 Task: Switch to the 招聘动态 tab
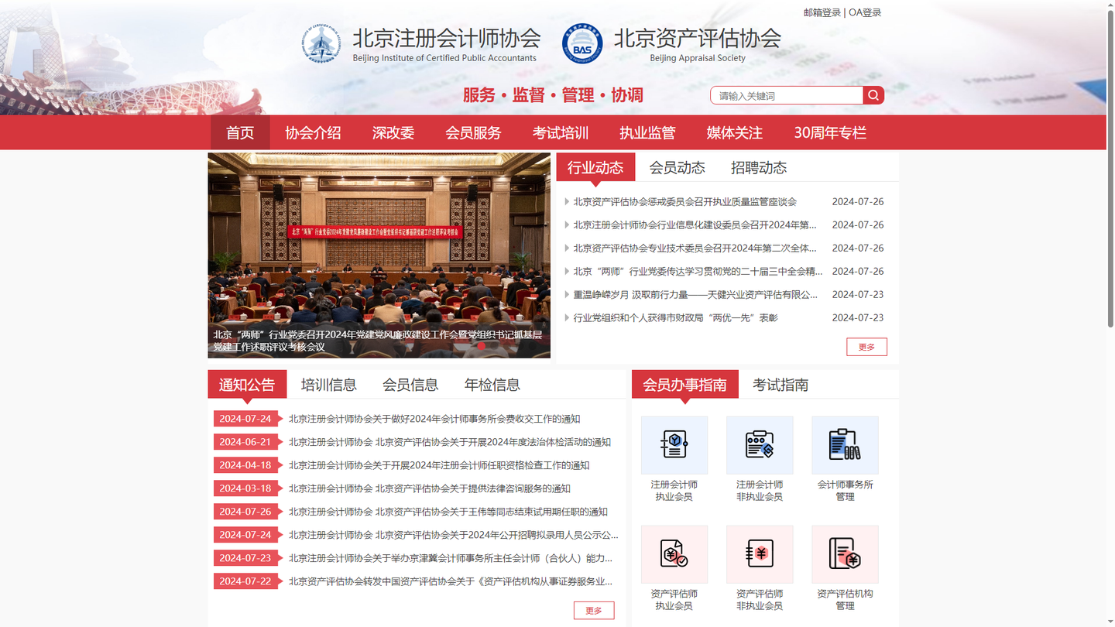[759, 167]
